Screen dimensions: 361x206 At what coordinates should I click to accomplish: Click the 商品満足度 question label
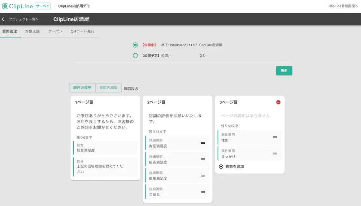pos(158,146)
